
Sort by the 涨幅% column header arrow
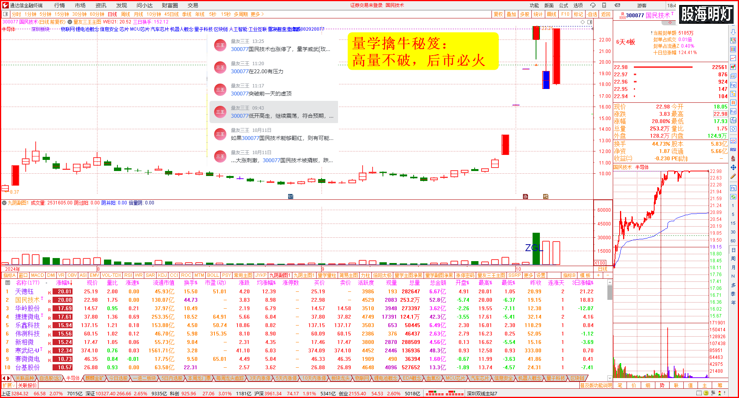tap(71, 283)
